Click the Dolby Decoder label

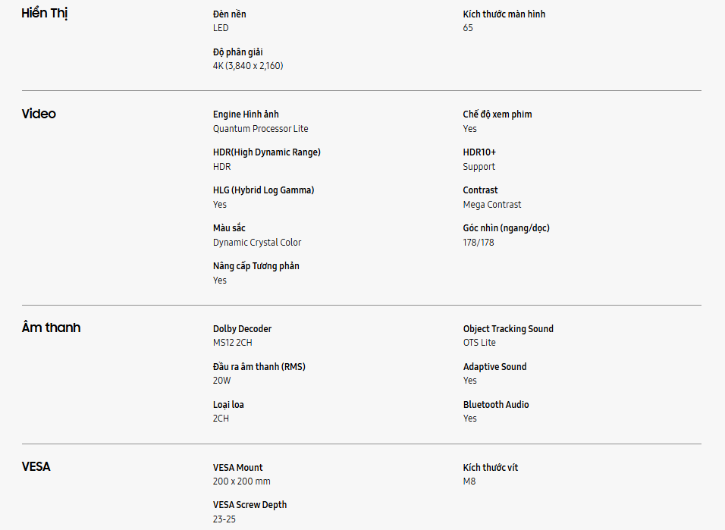pos(242,329)
